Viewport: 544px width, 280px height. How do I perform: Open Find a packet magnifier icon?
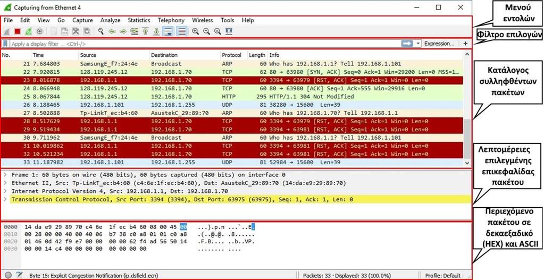click(x=101, y=31)
